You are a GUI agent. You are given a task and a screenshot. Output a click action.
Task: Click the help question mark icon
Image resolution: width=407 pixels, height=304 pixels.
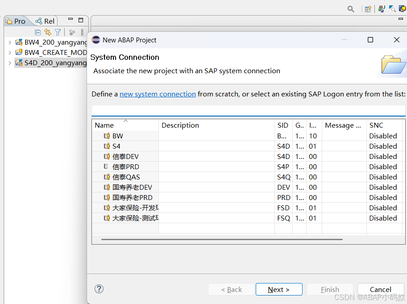coord(99,289)
